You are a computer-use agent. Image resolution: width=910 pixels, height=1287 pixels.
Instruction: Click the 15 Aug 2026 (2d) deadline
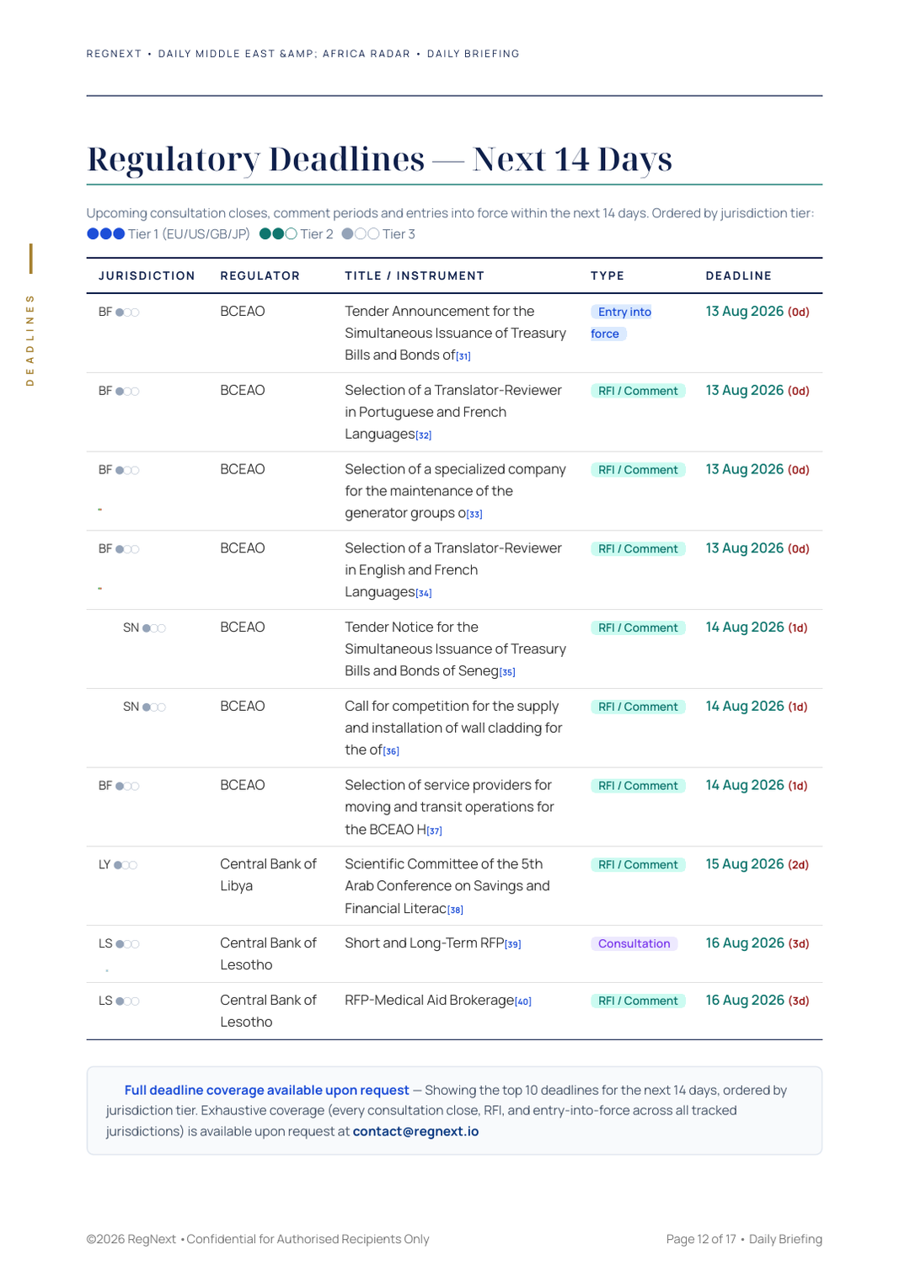[757, 864]
